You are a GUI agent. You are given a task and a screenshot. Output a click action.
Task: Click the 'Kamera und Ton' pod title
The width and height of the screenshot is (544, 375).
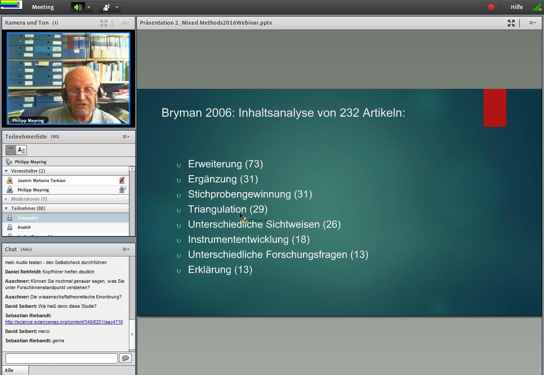point(27,23)
